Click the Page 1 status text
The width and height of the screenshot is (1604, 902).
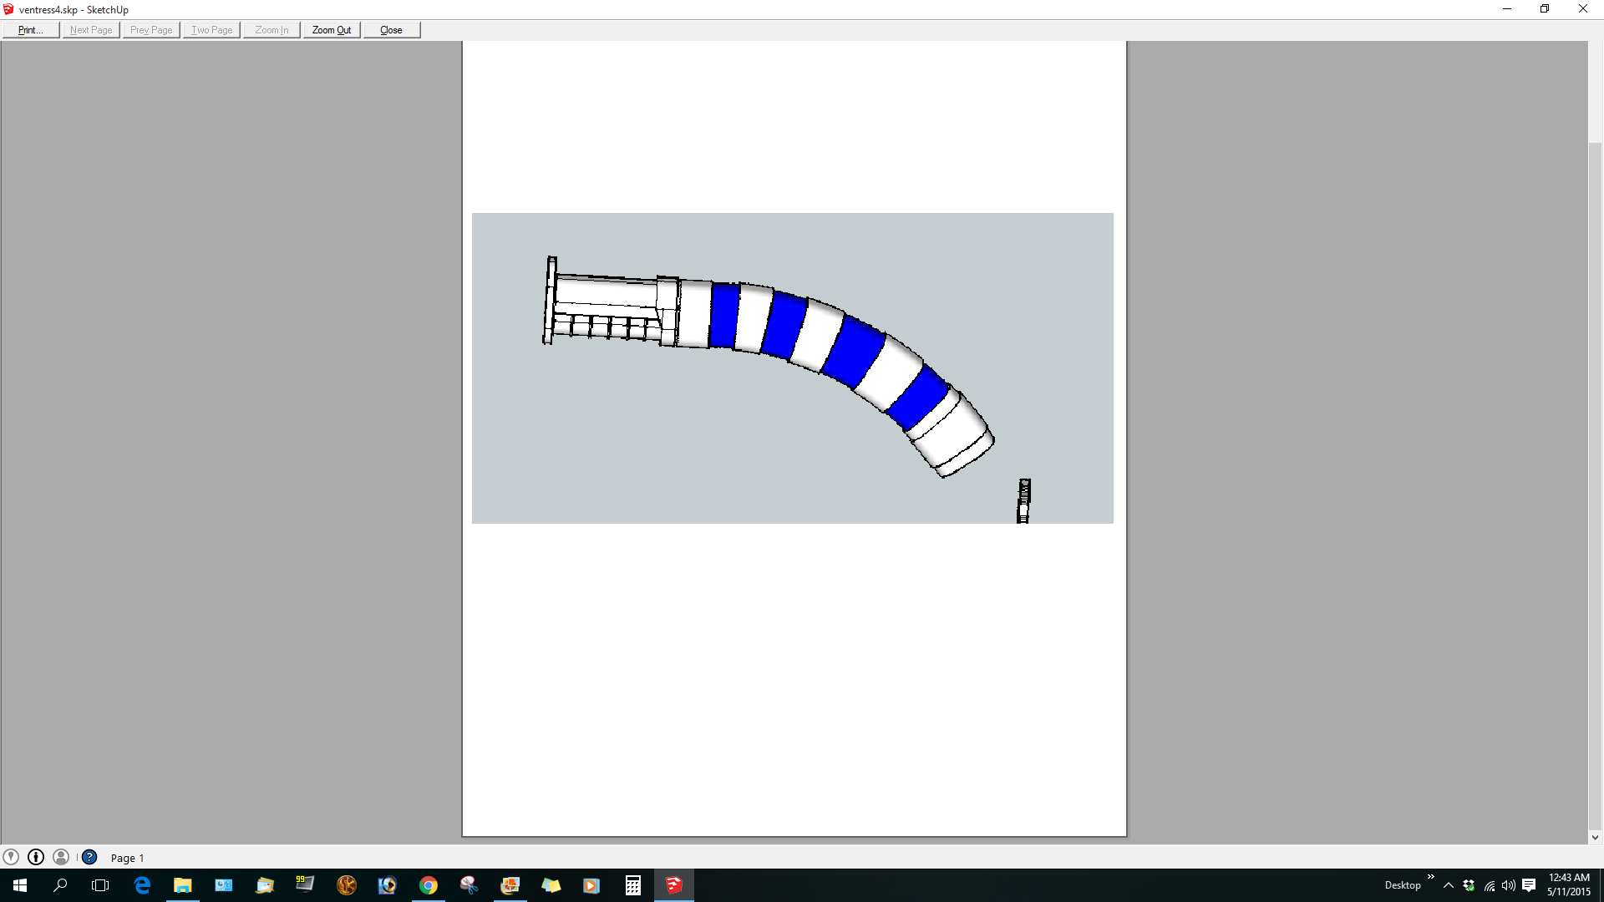[127, 858]
